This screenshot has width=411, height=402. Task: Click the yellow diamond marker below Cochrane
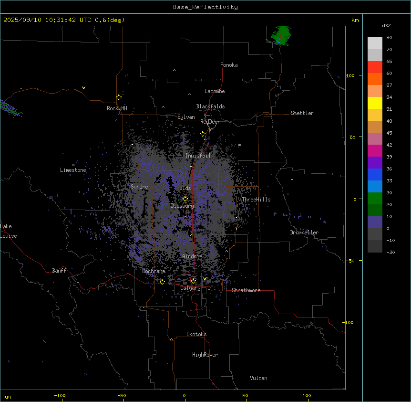tap(162, 282)
